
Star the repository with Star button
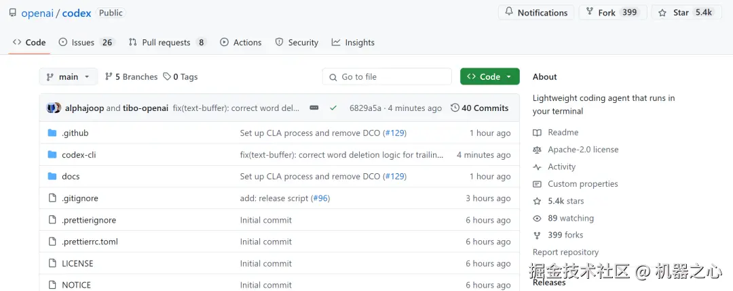tap(687, 13)
